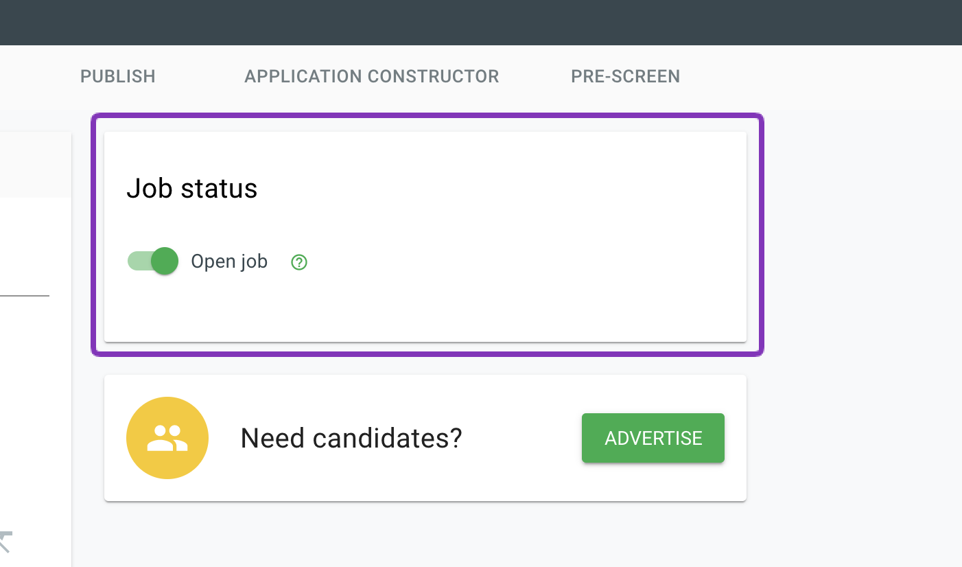
Task: Click the yellow candidates people icon
Action: [x=167, y=438]
